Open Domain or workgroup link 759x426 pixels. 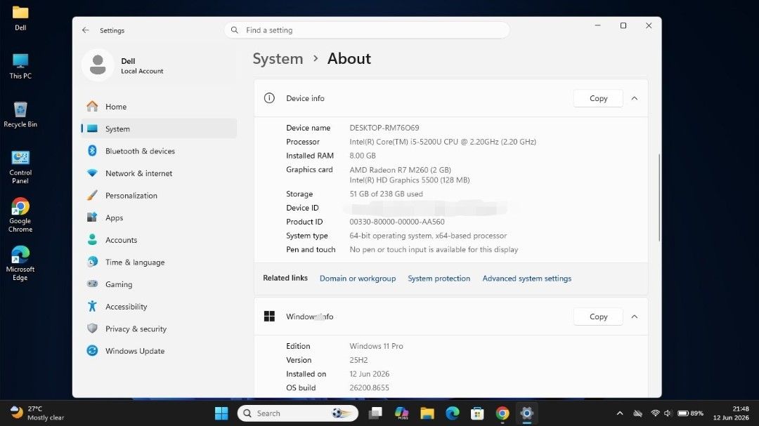[358, 279]
